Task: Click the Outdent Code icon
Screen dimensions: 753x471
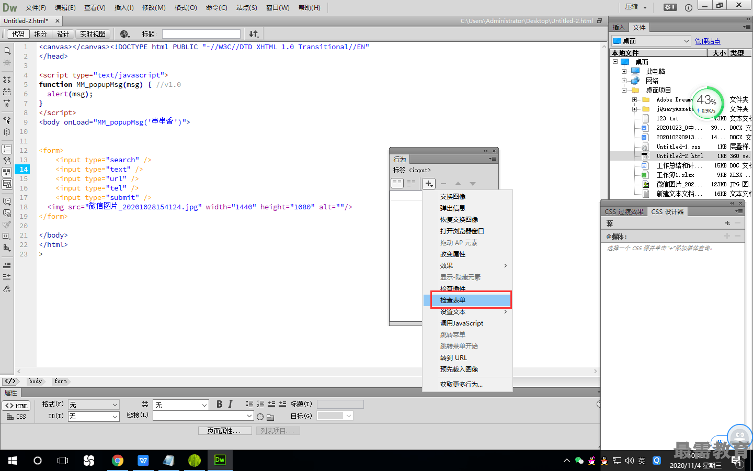Action: (7, 277)
